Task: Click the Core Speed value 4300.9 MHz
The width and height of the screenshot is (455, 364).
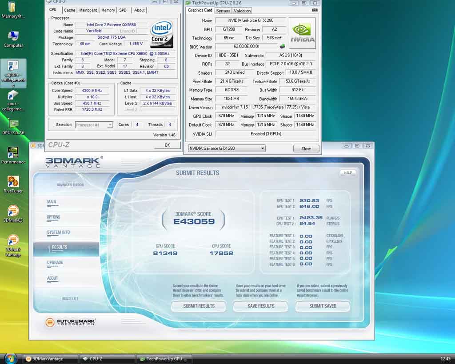Action: pos(92,91)
